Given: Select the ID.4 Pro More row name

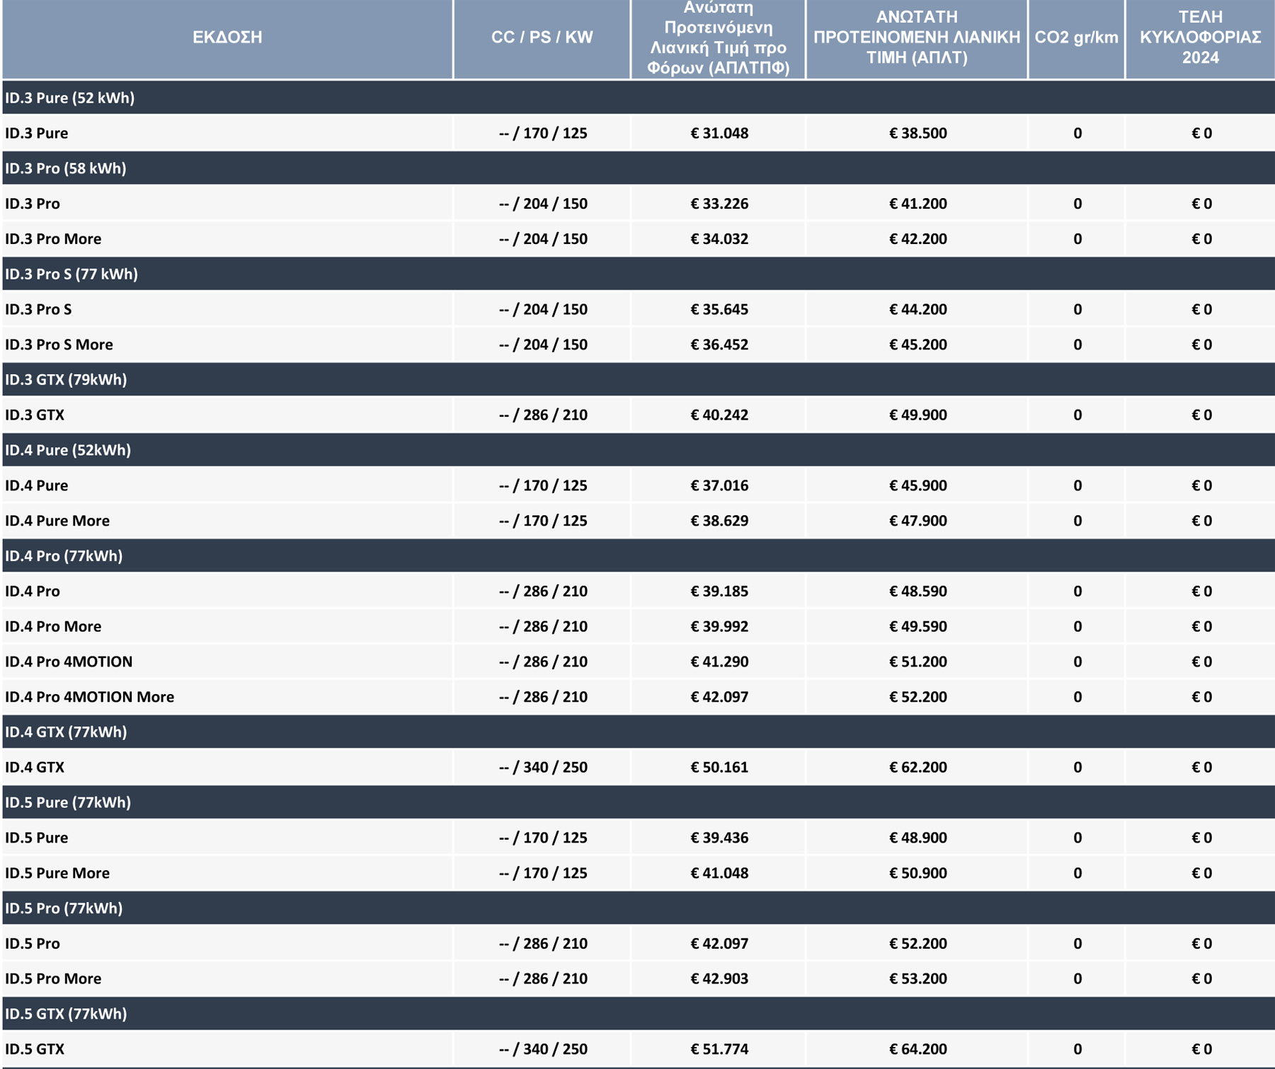Looking at the screenshot, I should pos(53,627).
